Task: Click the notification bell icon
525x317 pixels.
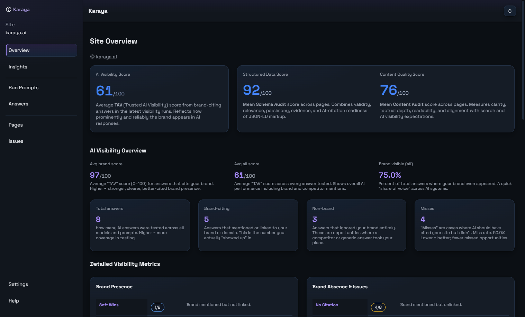Action: pos(509,11)
